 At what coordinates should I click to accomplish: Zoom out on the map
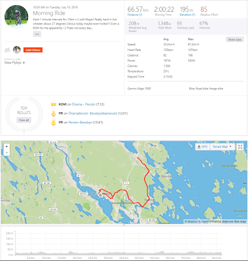pos(7,153)
